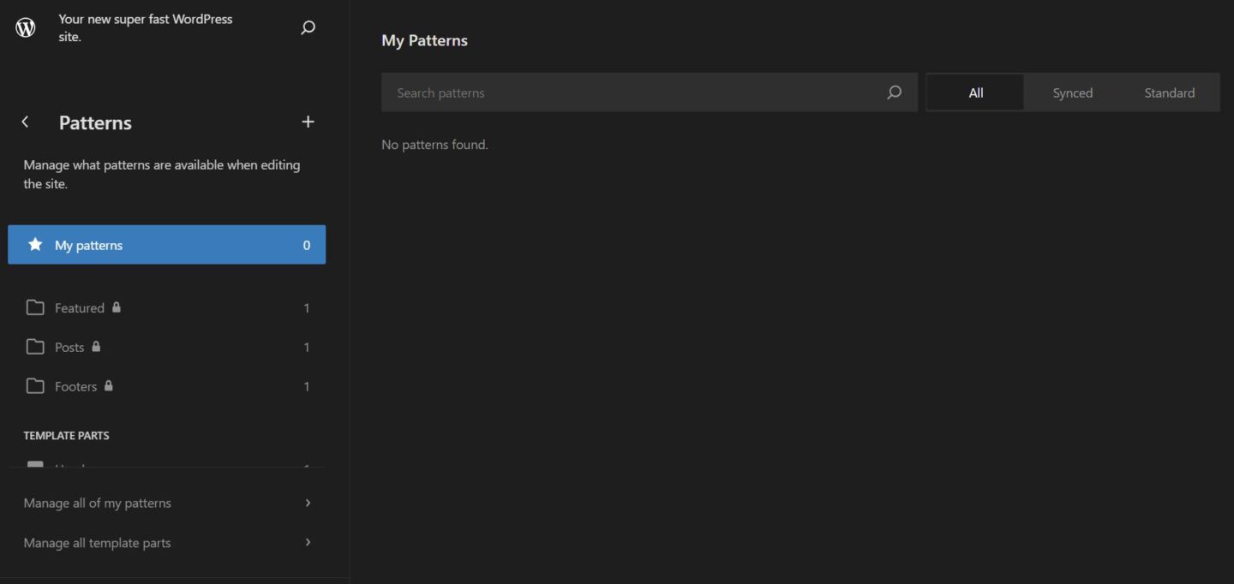Click the TEMPLATE PARTS heading
This screenshot has height=584, width=1234.
tap(66, 435)
